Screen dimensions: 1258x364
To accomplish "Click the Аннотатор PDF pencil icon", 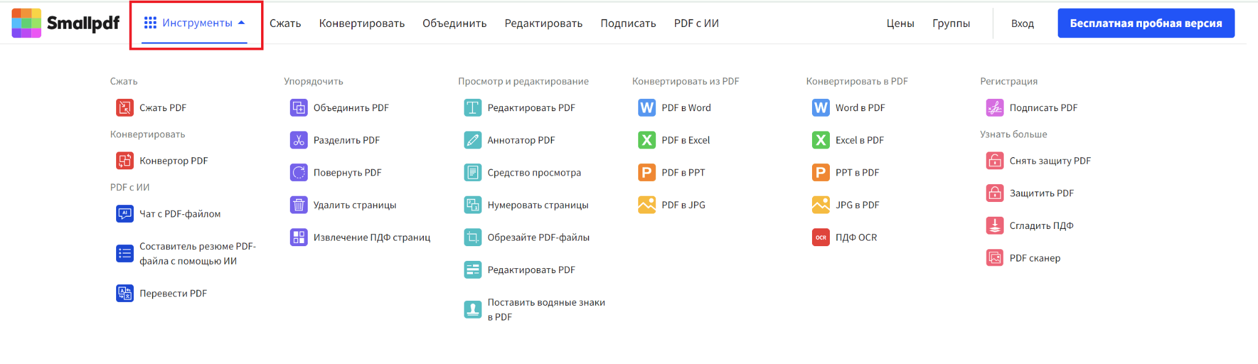I will point(472,140).
